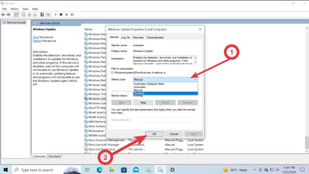The height and width of the screenshot is (174, 309).
Task: Expand the Startup type combo box
Action: (x=165, y=79)
